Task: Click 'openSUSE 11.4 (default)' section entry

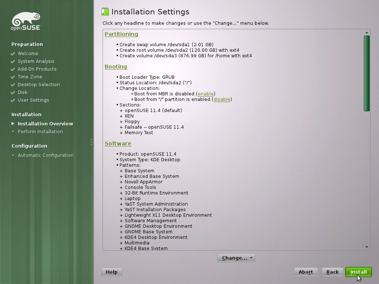Action: (153, 110)
